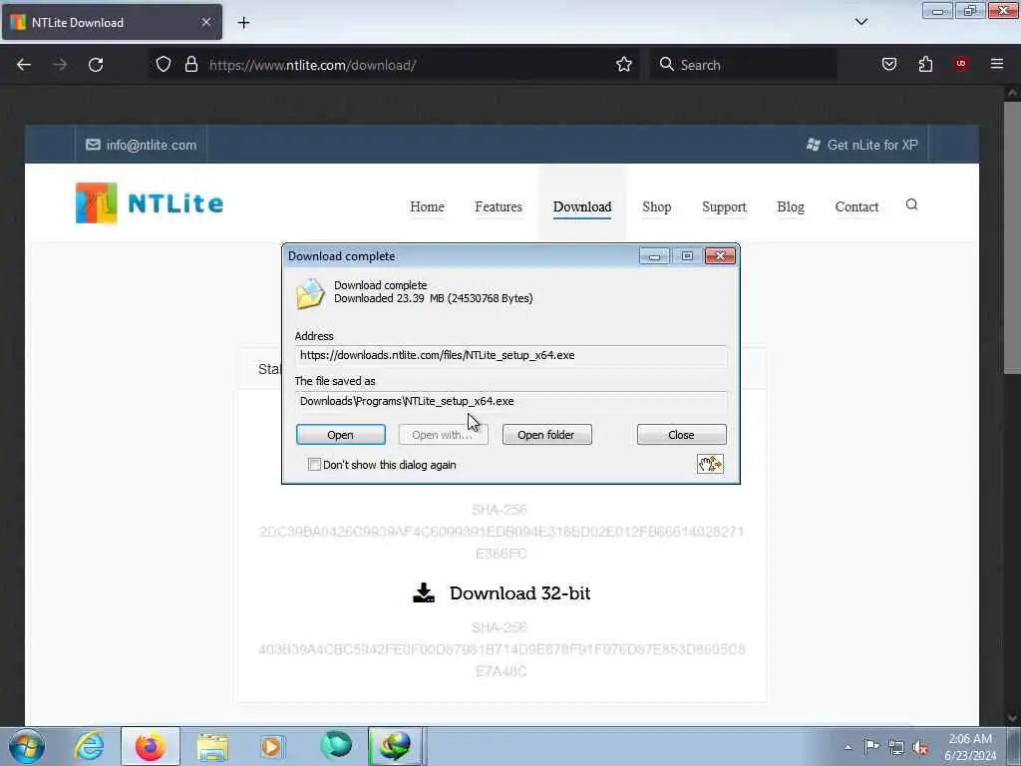Switch to Firefox in the taskbar
This screenshot has width=1021, height=766.
[x=150, y=746]
